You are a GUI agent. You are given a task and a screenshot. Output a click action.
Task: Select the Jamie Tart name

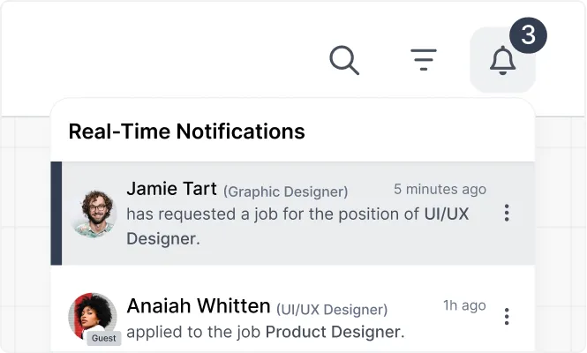[171, 188]
